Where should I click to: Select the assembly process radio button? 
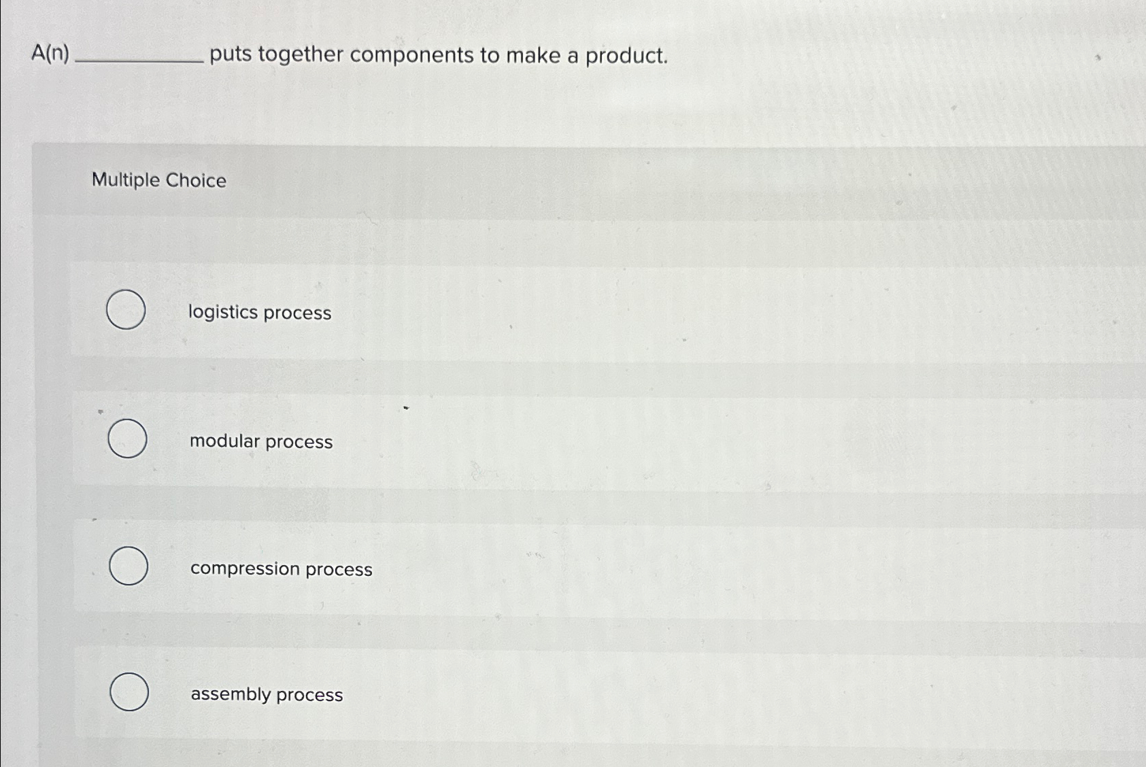point(130,692)
